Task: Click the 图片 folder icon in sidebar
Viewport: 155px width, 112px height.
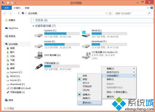Action: click(8, 52)
